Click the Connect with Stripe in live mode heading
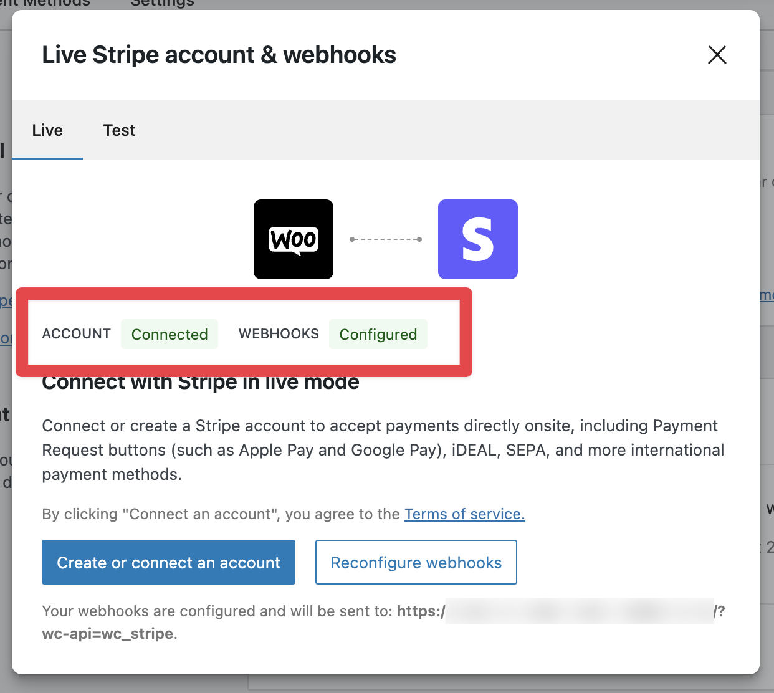774x693 pixels. pyautogui.click(x=200, y=381)
